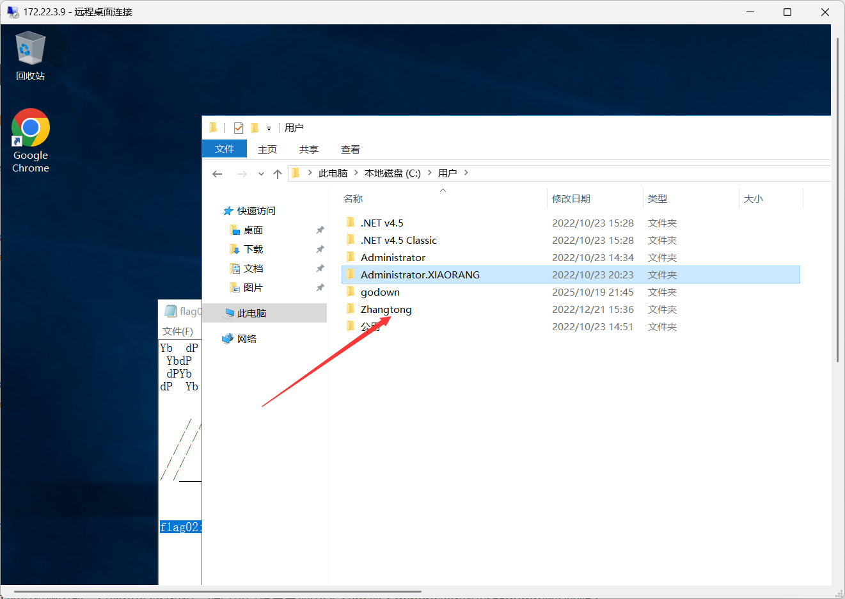Click the Google Chrome desktop shortcut icon

tap(31, 128)
